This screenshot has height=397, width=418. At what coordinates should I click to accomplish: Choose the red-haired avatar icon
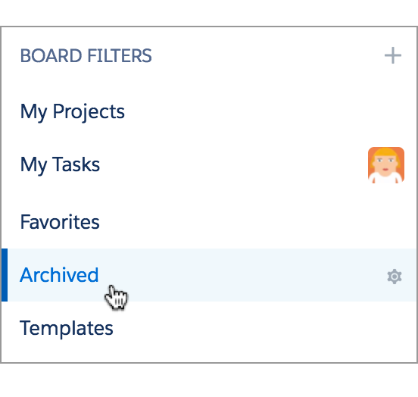pyautogui.click(x=386, y=165)
